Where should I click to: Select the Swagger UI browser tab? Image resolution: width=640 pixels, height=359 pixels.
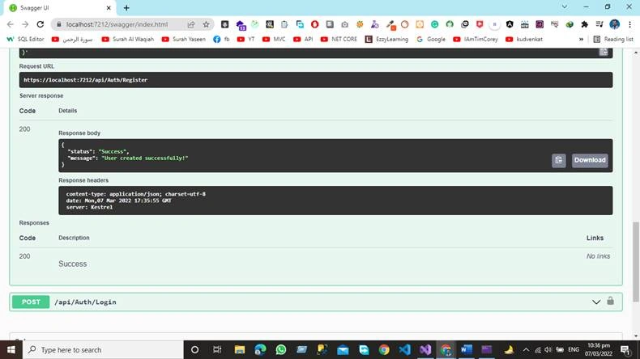tap(59, 8)
